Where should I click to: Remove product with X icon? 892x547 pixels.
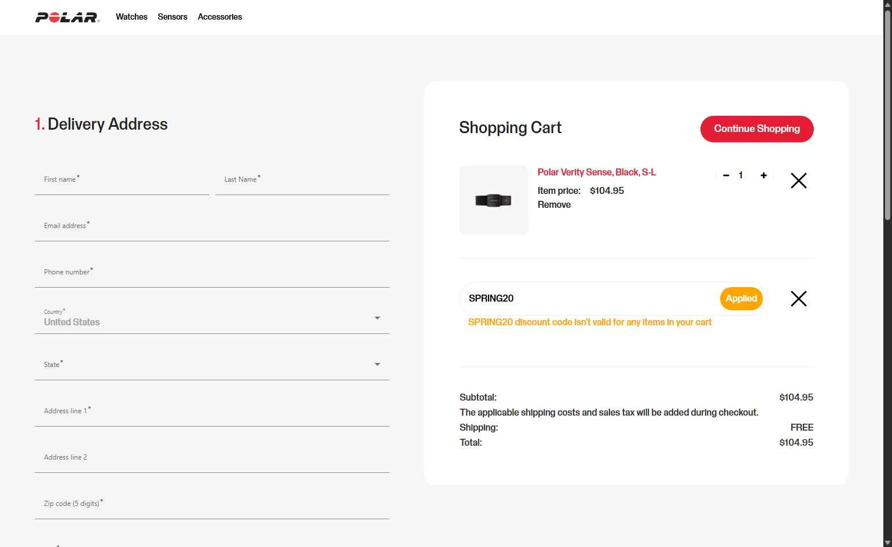pyautogui.click(x=799, y=181)
